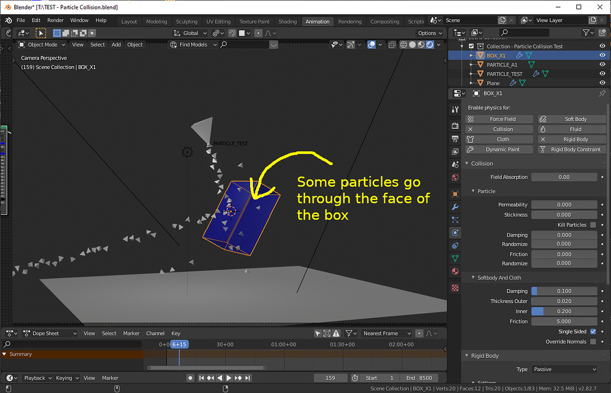The height and width of the screenshot is (393, 611).
Task: Open the Nearest Frame snapping dropdown
Action: (387, 333)
